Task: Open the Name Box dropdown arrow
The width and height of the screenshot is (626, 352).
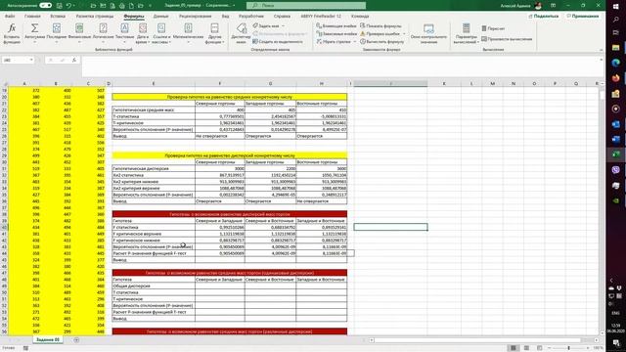Action: (x=31, y=60)
